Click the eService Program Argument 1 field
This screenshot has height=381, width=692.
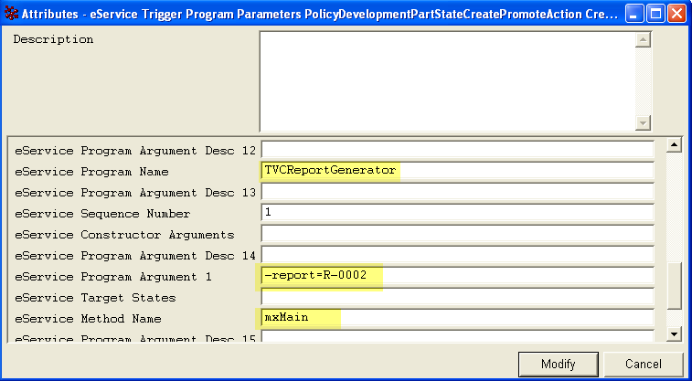point(457,276)
